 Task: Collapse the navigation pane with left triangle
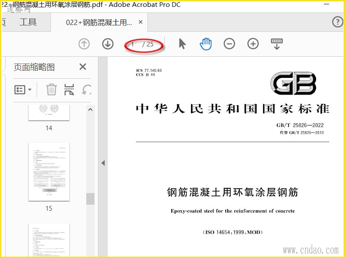click(x=103, y=163)
